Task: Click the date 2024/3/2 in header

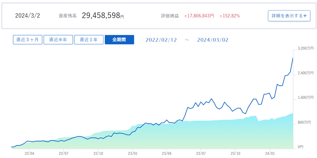Action: (27, 16)
